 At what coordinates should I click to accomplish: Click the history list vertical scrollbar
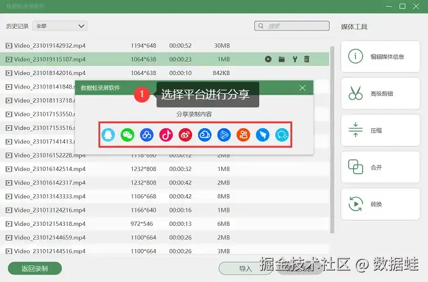tap(332, 140)
